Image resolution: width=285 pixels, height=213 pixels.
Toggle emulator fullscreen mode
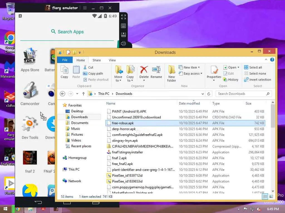pyautogui.click(x=123, y=17)
